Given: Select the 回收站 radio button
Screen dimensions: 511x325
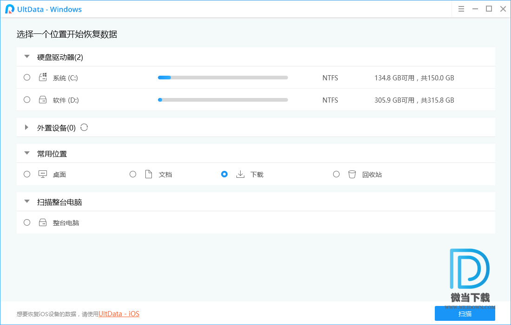Looking at the screenshot, I should (336, 174).
